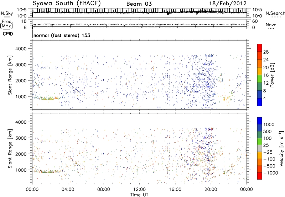The image size is (285, 197).
Task: Click the '16:00' time axis label
Action: click(x=175, y=190)
